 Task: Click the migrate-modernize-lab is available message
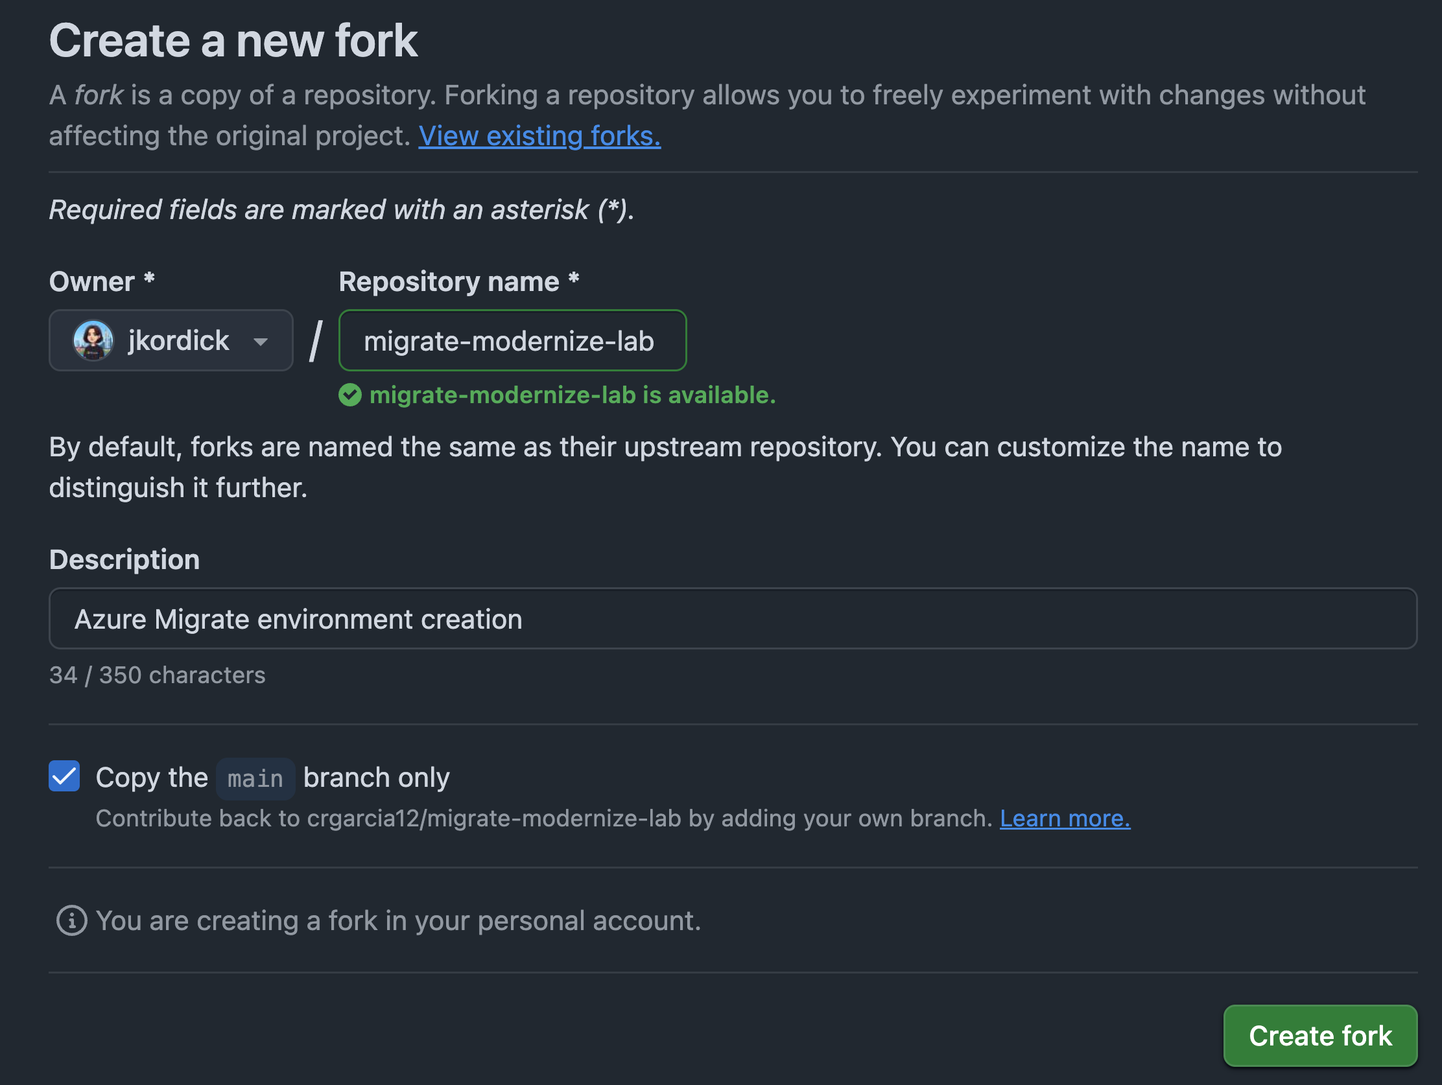(572, 395)
